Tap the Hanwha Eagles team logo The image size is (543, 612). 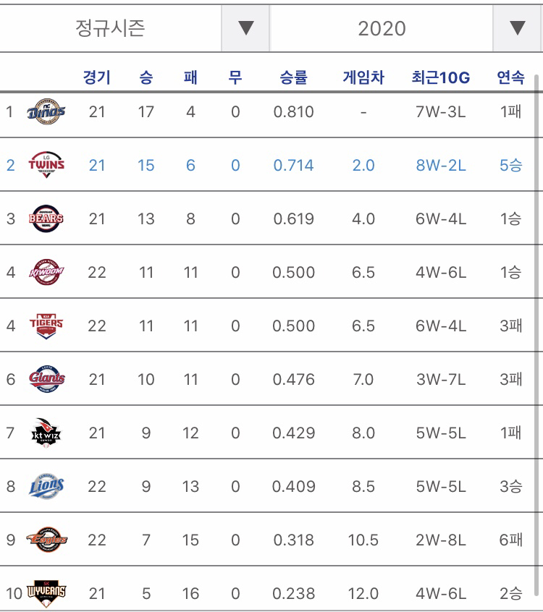[x=46, y=540]
